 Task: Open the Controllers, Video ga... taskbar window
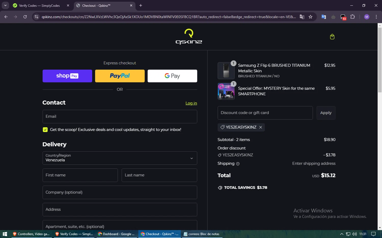coord(31,234)
